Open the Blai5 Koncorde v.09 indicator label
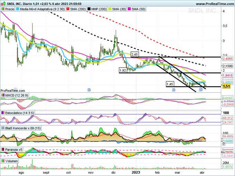Viewport: 235px width, 176px height. (x=21, y=128)
